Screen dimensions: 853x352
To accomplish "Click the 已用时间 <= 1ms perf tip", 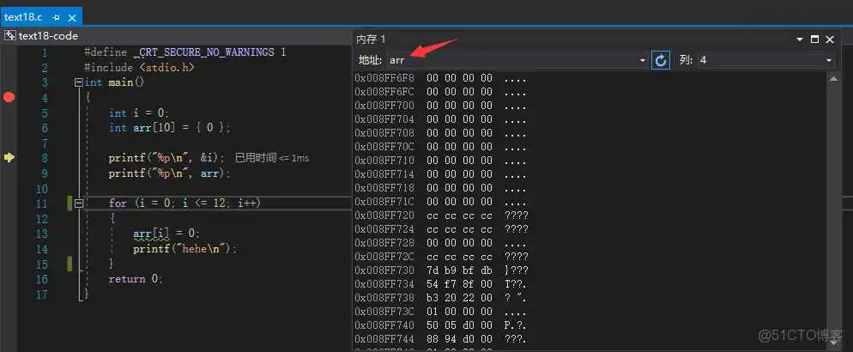I will click(x=272, y=158).
